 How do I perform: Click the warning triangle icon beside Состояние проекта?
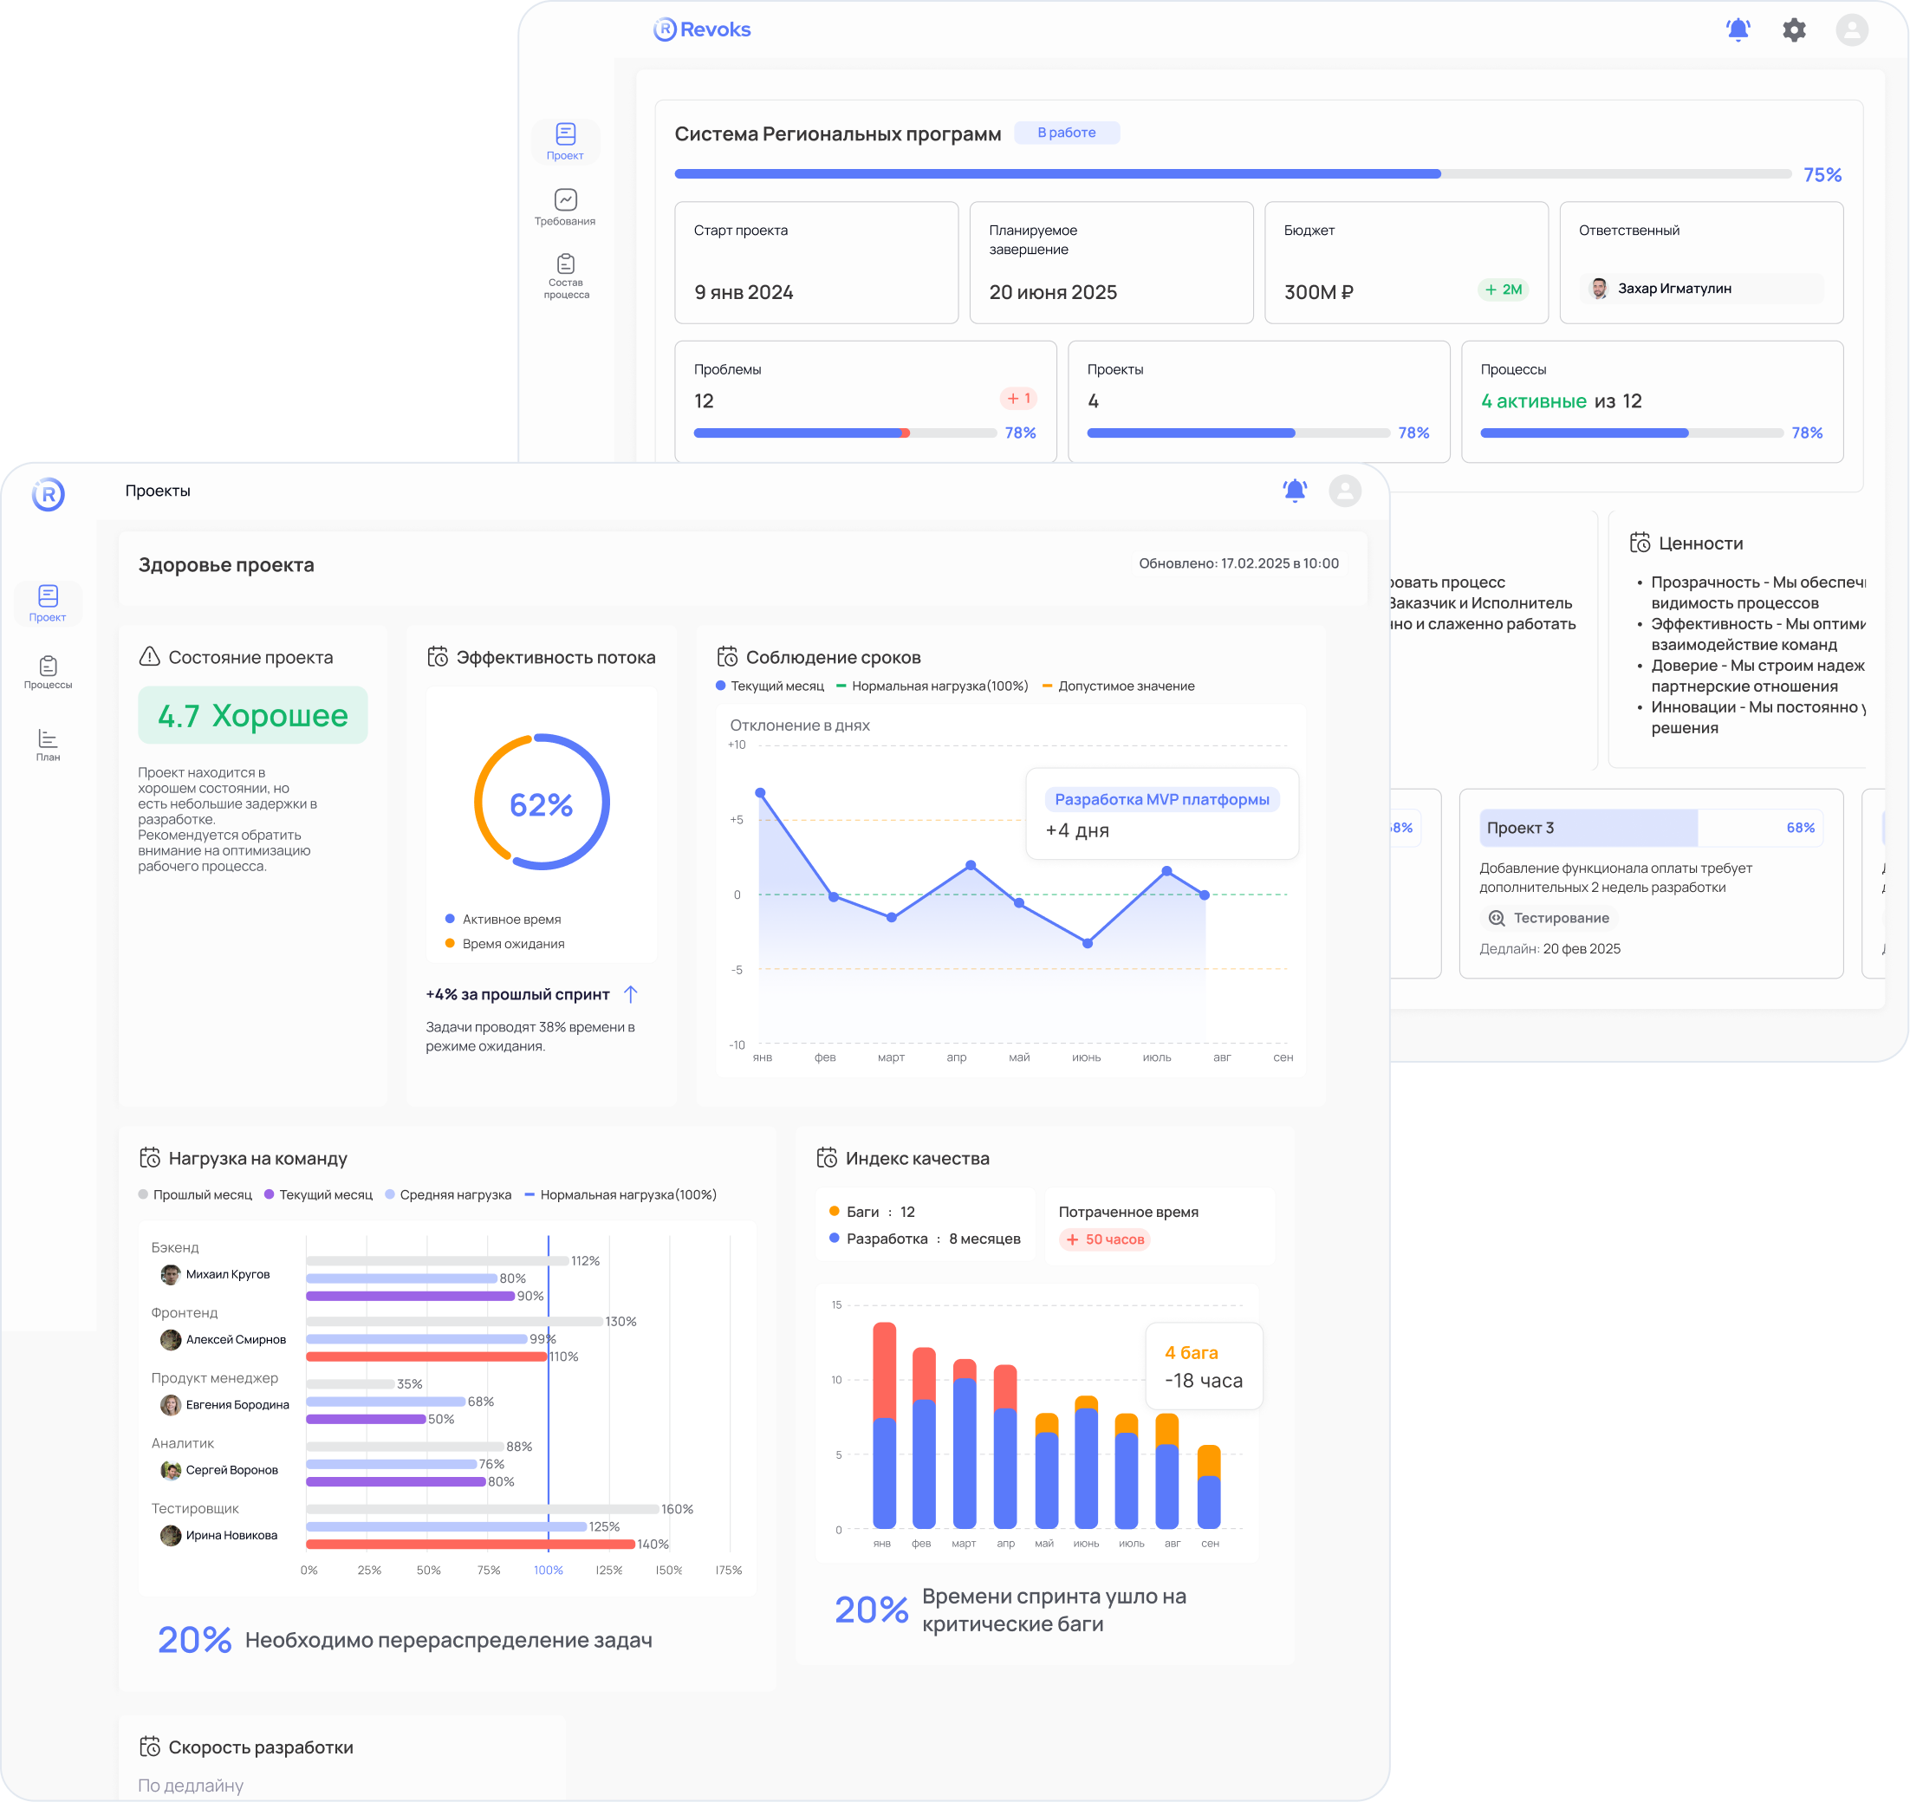(x=150, y=656)
